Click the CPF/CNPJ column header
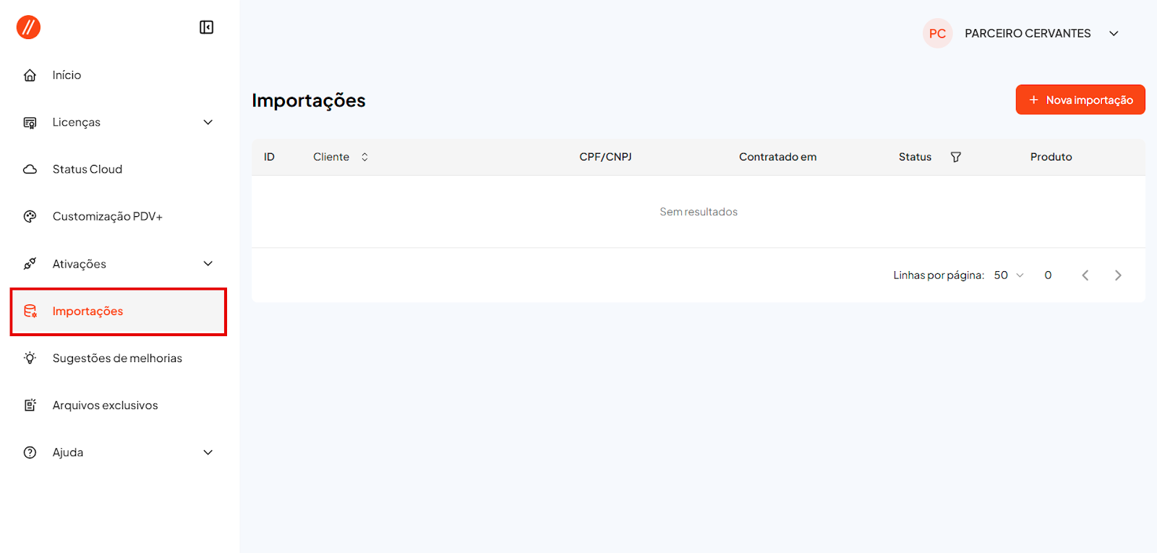Screen dimensions: 1157x553 605,157
